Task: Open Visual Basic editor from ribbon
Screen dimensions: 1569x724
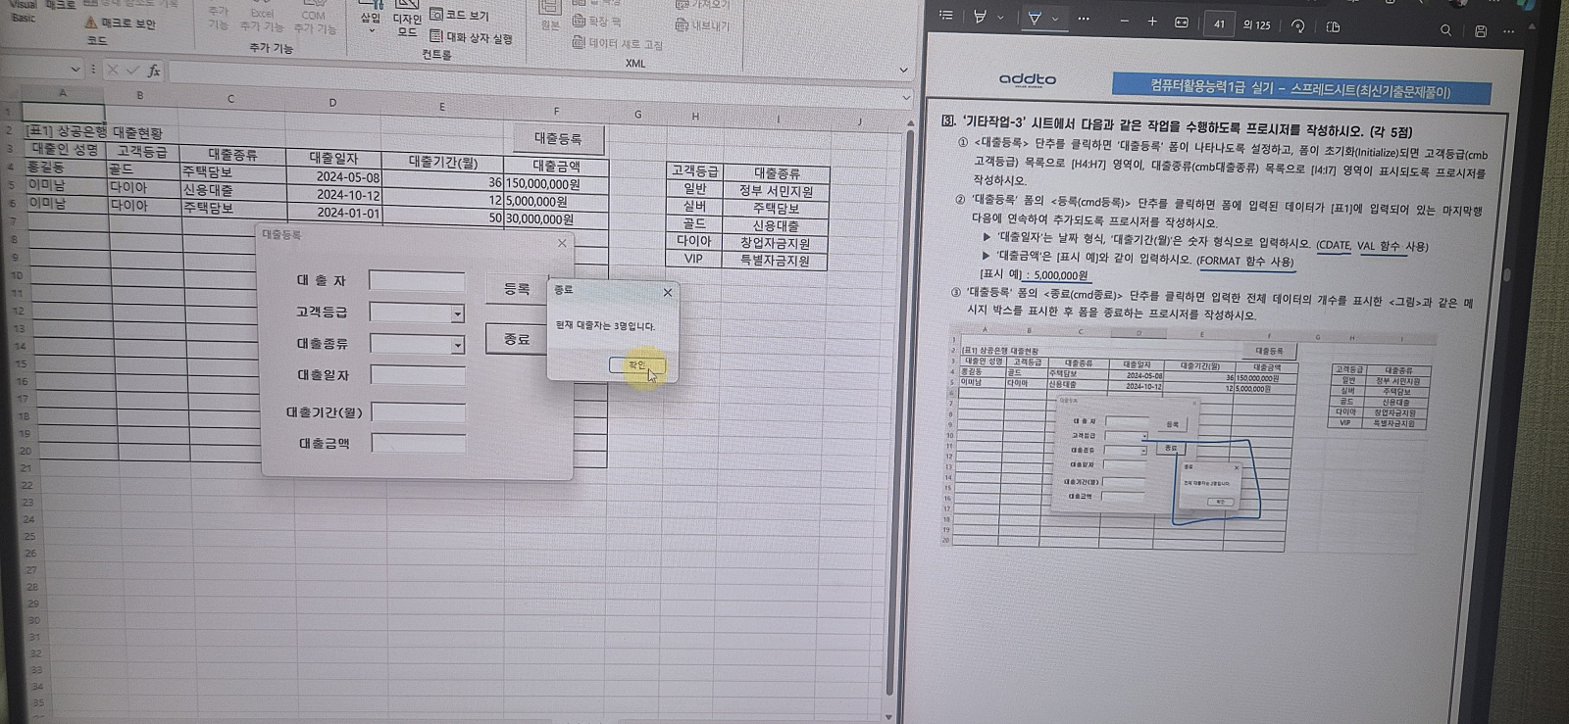Action: [x=23, y=12]
